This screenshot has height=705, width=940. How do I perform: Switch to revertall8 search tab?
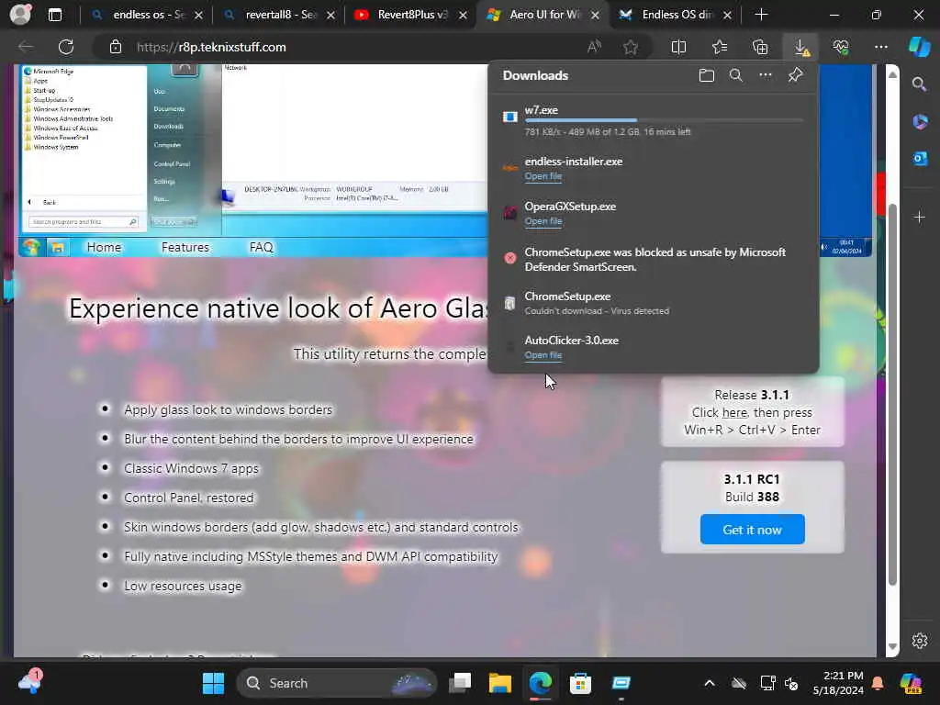click(279, 15)
